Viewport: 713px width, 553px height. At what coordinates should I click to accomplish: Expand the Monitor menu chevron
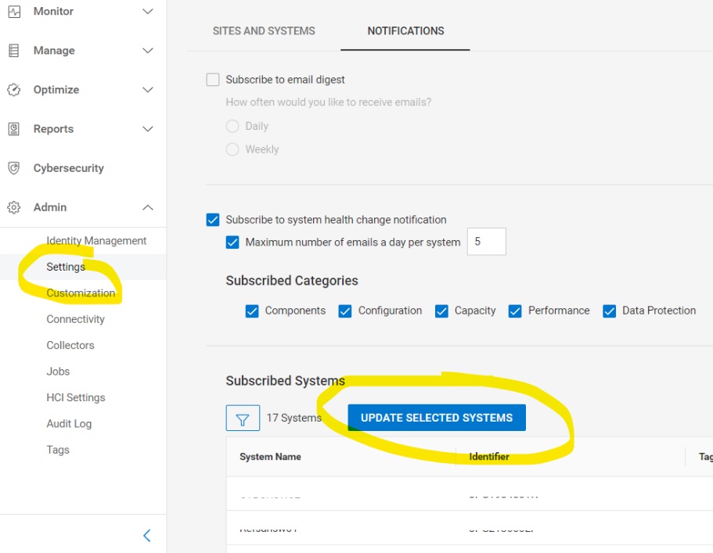148,12
